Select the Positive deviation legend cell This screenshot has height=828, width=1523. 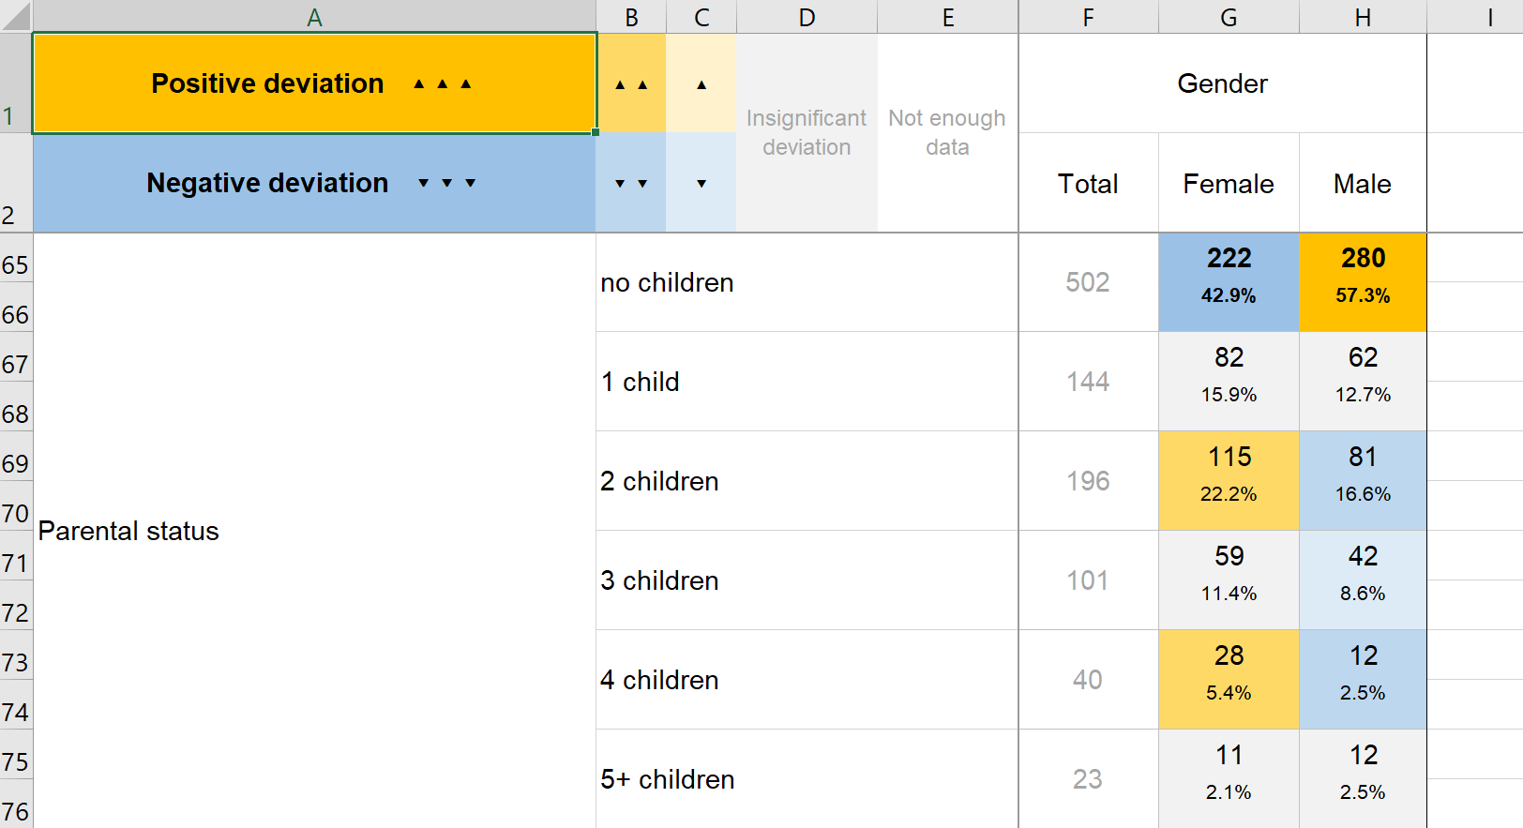[314, 83]
